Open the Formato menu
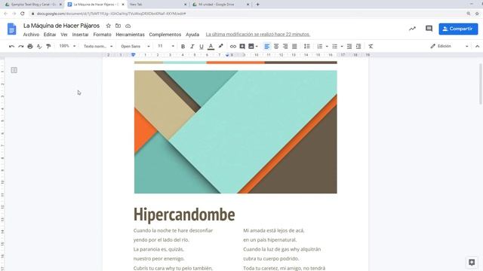The image size is (483, 271). click(102, 35)
